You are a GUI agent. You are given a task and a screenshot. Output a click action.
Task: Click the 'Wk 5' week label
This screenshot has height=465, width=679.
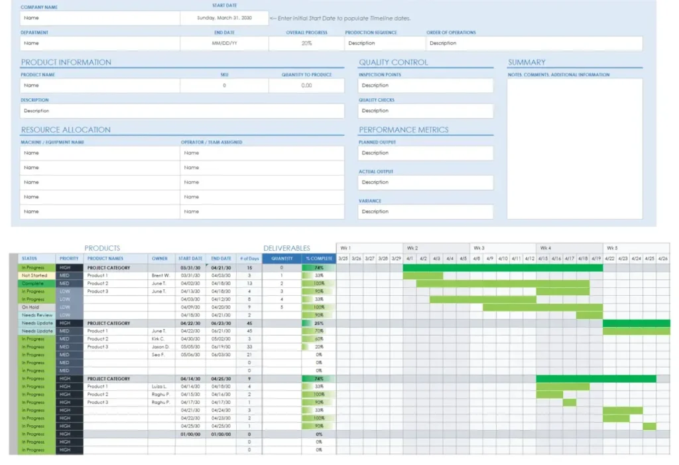tap(612, 248)
